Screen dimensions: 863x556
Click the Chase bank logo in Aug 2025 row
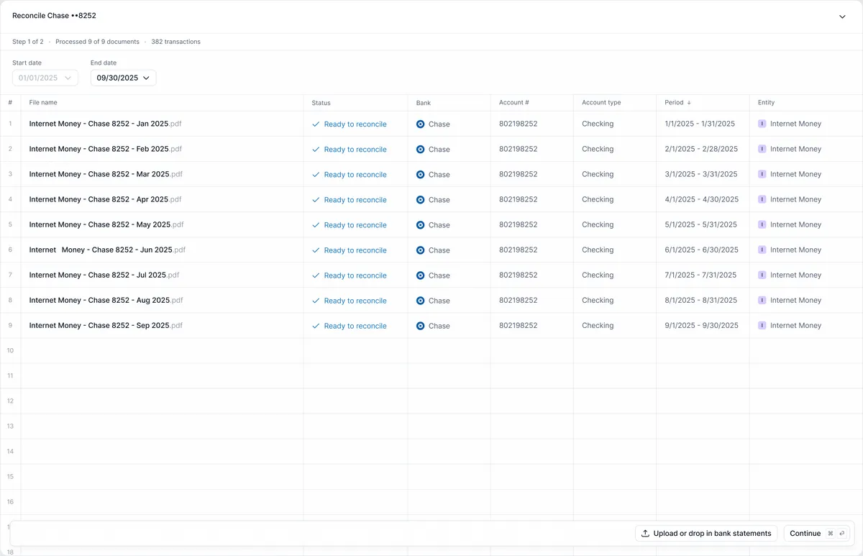421,300
